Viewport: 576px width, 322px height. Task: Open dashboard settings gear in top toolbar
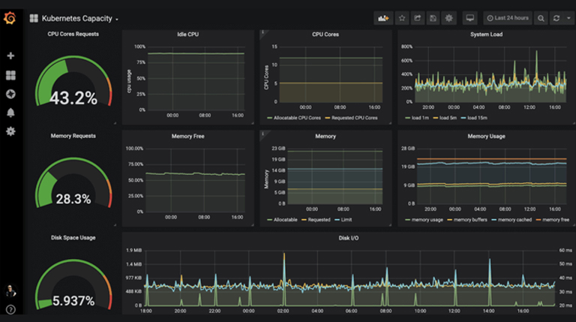tap(449, 18)
